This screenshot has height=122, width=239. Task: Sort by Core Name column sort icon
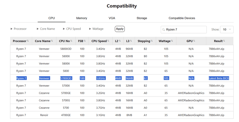[52, 41]
